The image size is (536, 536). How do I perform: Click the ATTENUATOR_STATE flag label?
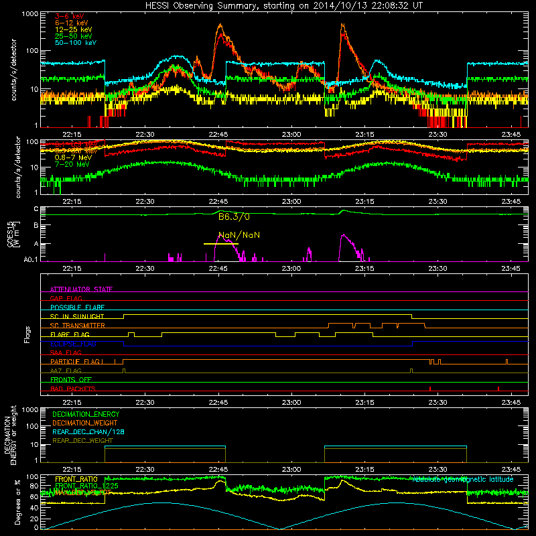[81, 289]
